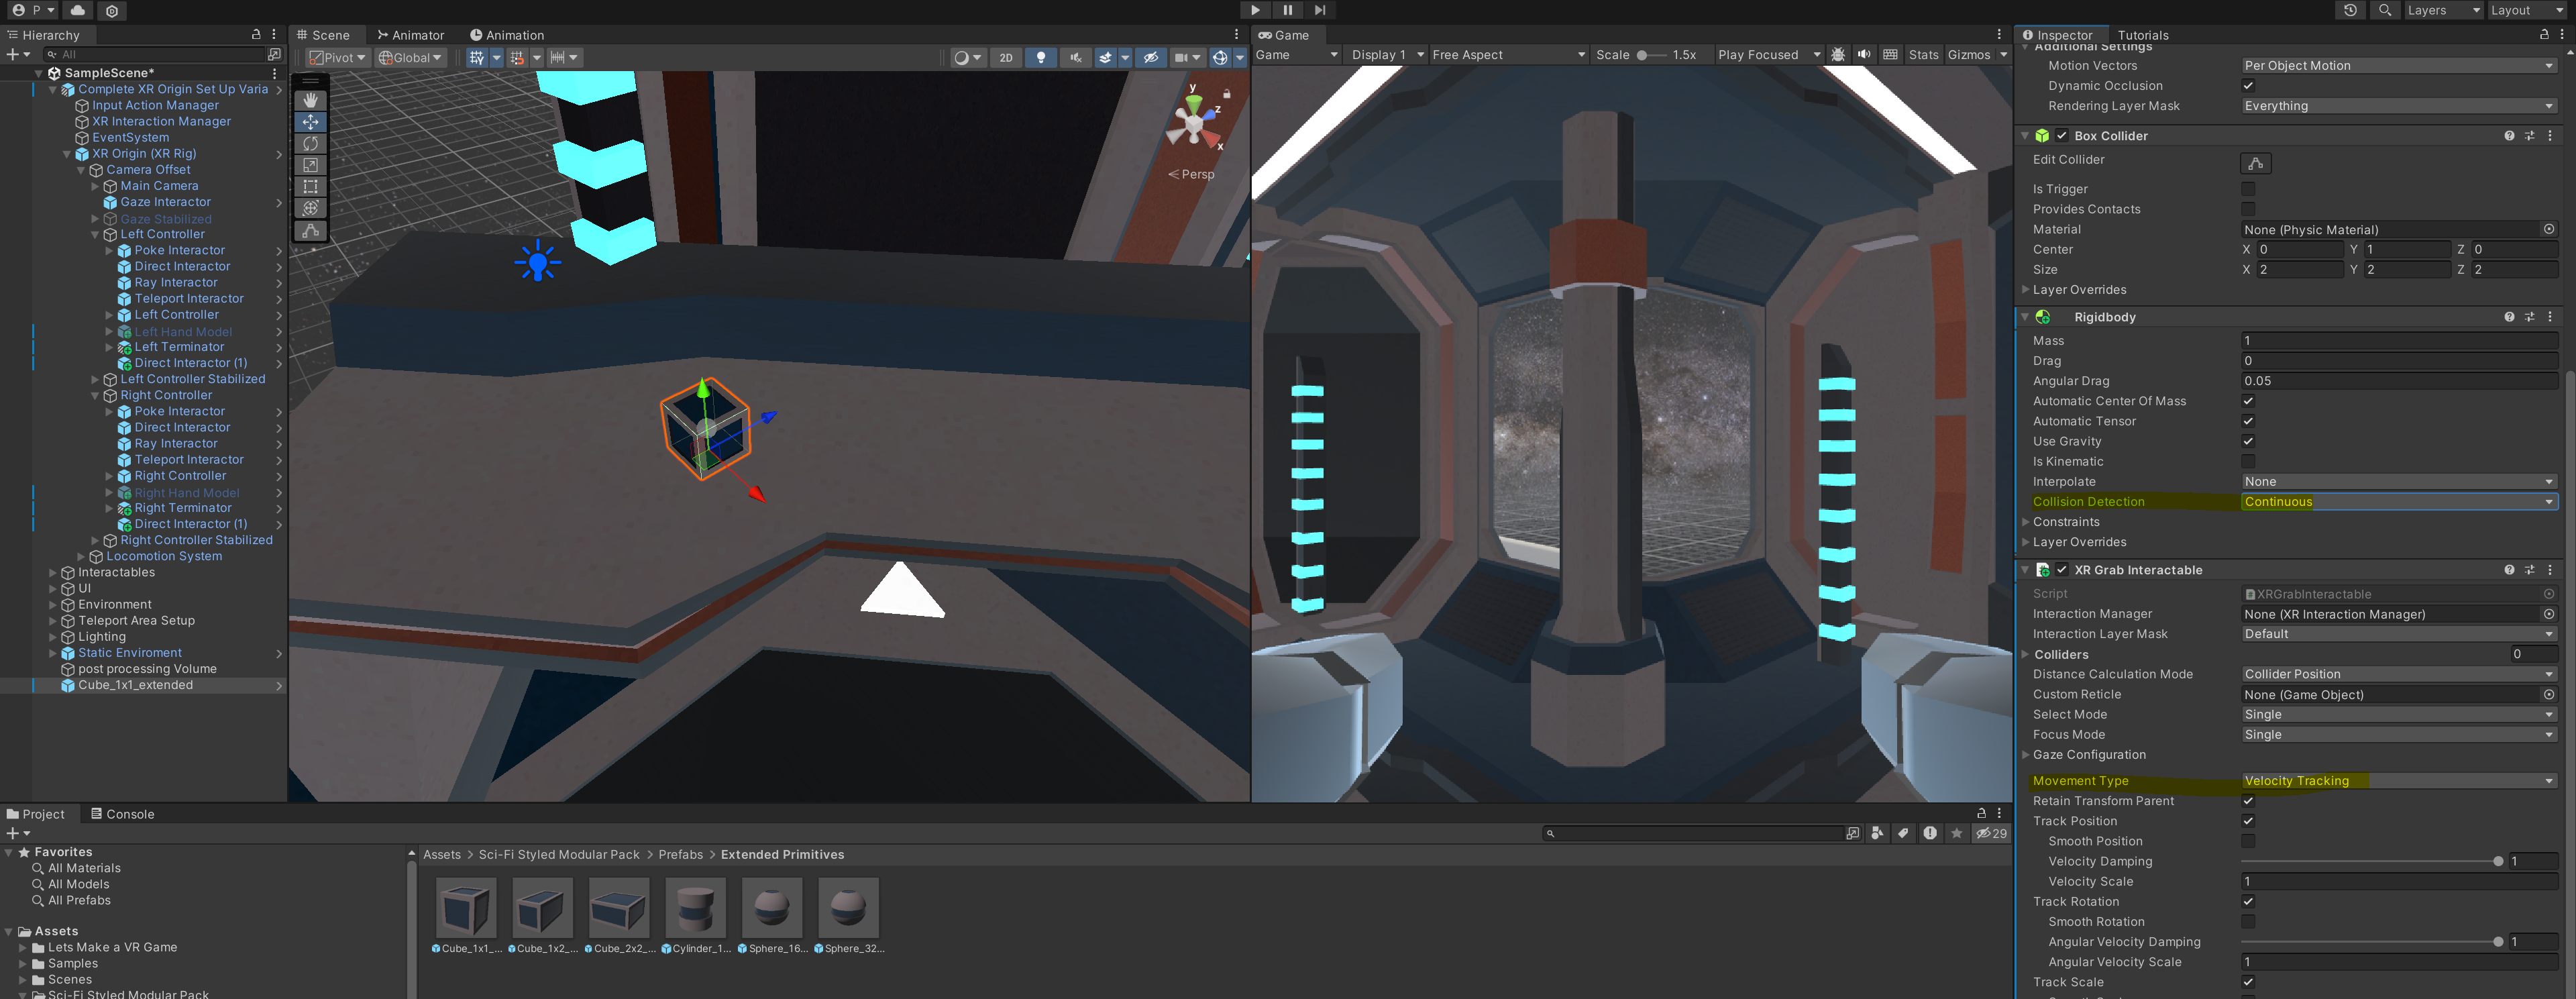Adjust the Velocity Damping slider
The image size is (2576, 999).
pyautogui.click(x=2497, y=861)
